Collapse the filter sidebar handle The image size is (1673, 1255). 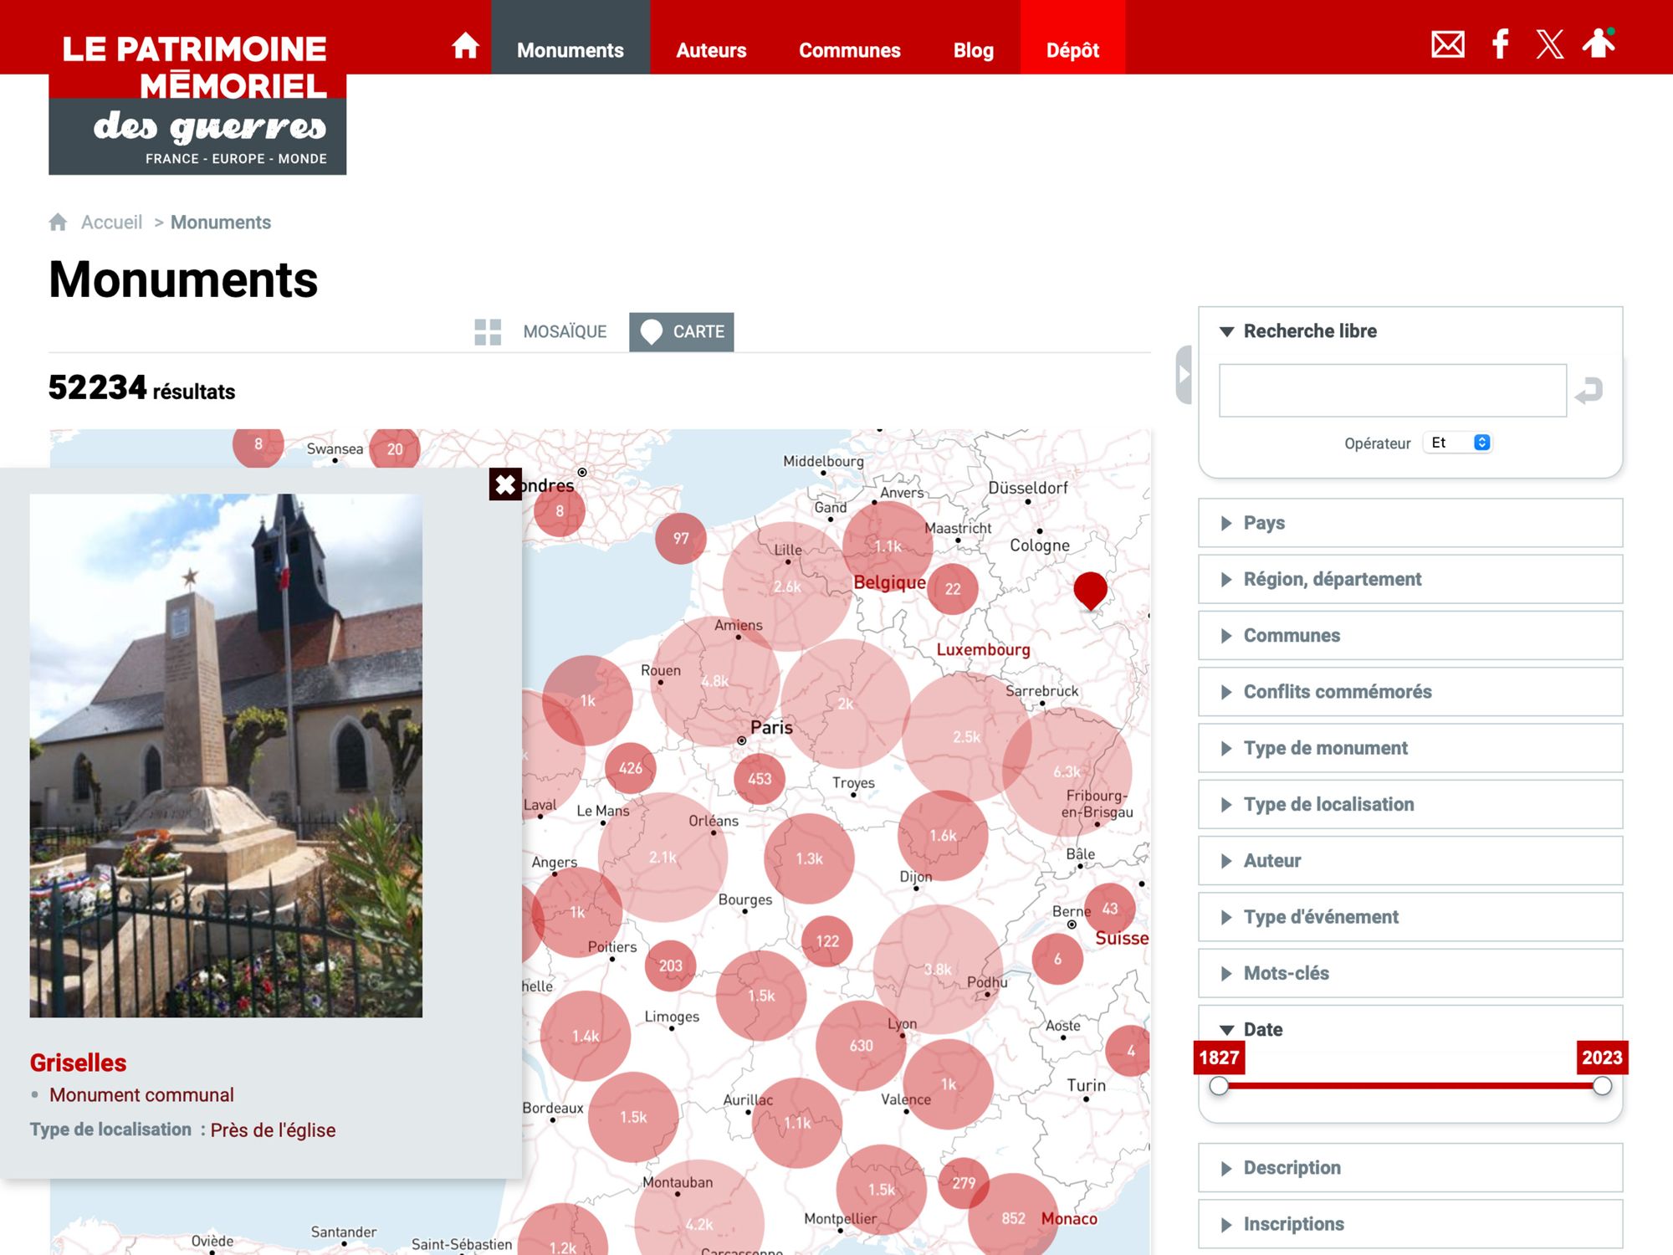1184,375
